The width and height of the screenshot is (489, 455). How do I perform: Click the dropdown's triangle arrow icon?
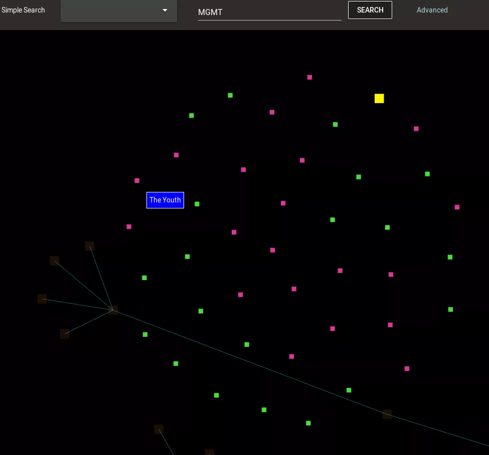coord(165,10)
